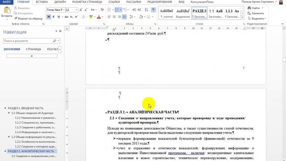
Task: Switch to the РЕЦЕНЗИРОВАНИЕ ribbon tab
Action: coord(160,2)
